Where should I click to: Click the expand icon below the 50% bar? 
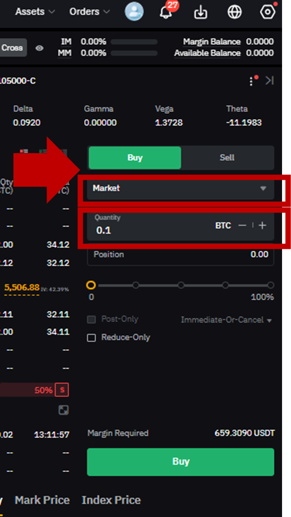(64, 410)
